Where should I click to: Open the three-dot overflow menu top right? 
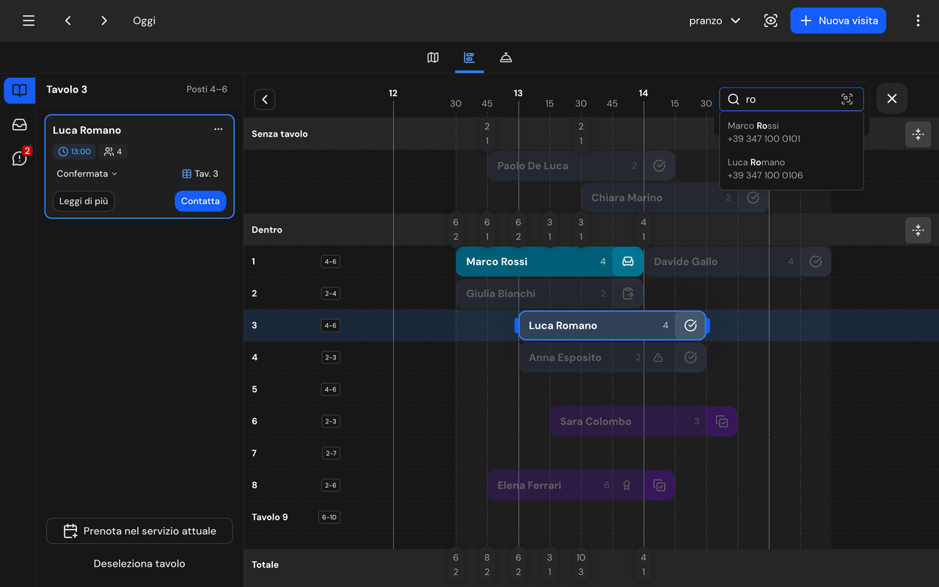pos(918,21)
